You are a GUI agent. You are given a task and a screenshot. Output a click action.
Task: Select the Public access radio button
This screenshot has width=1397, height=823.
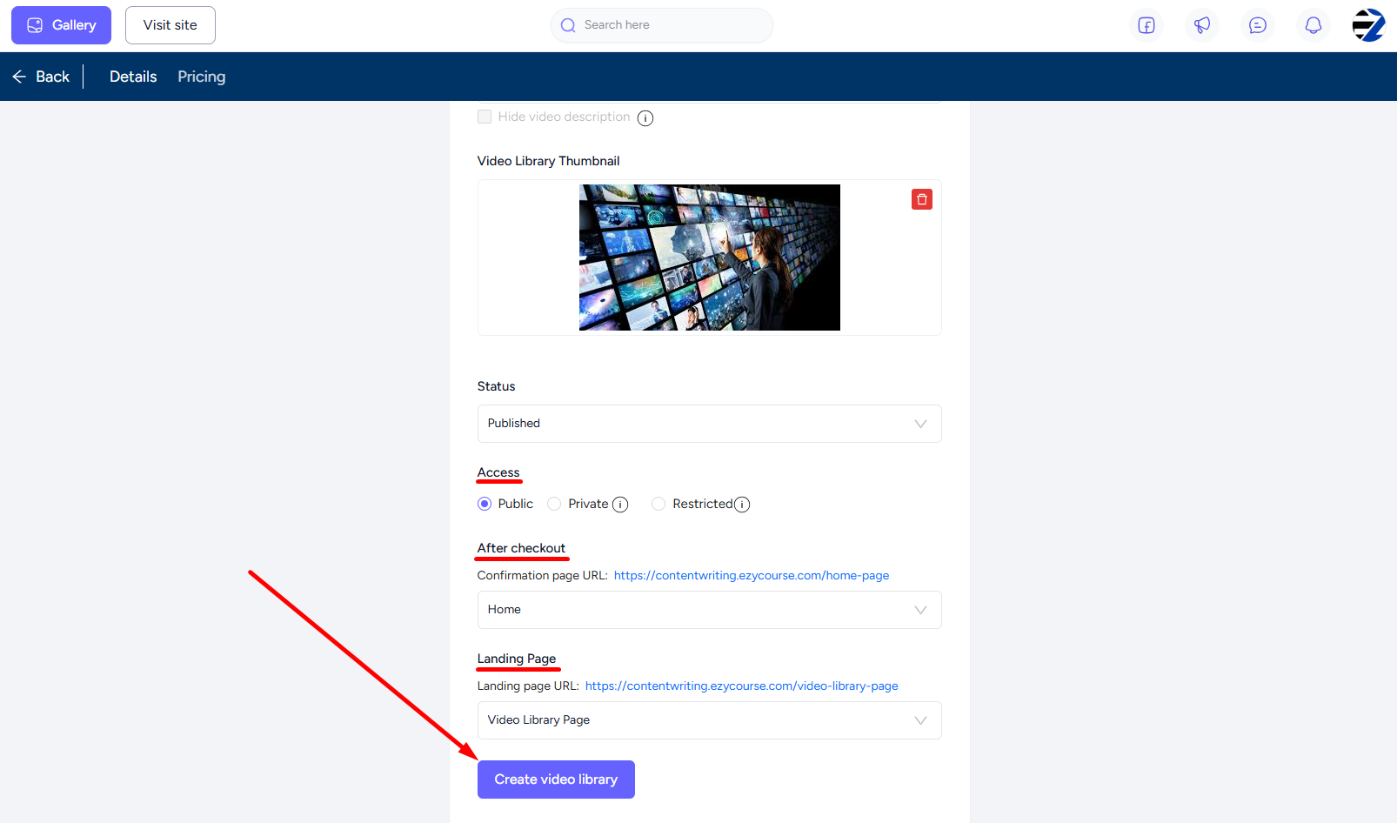[x=485, y=504]
